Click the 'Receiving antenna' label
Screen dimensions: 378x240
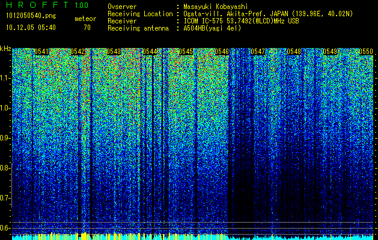coord(138,28)
